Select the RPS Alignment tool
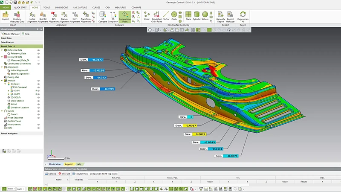The height and width of the screenshot is (192, 341). click(54, 15)
